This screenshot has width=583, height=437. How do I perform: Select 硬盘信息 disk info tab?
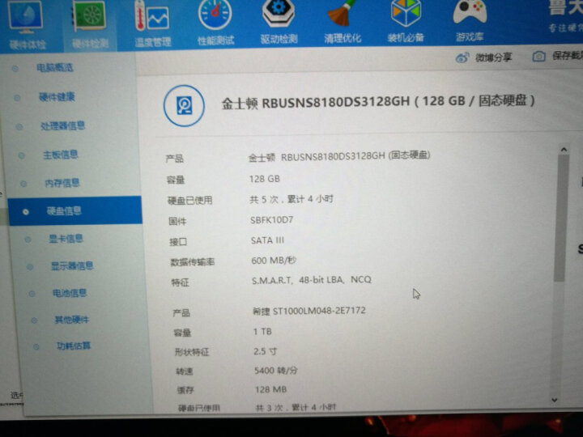(x=74, y=210)
